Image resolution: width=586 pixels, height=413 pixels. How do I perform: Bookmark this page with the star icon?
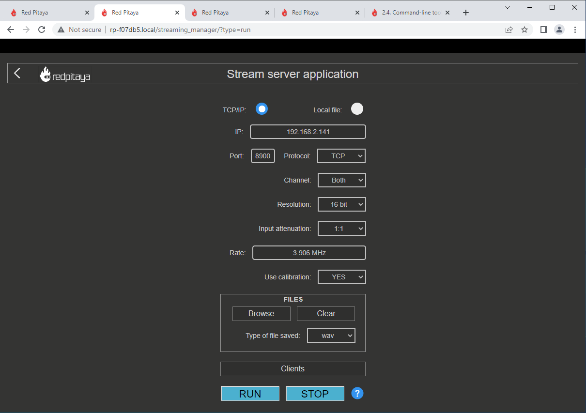point(524,30)
